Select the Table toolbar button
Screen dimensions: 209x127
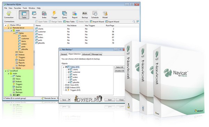(x=24, y=15)
